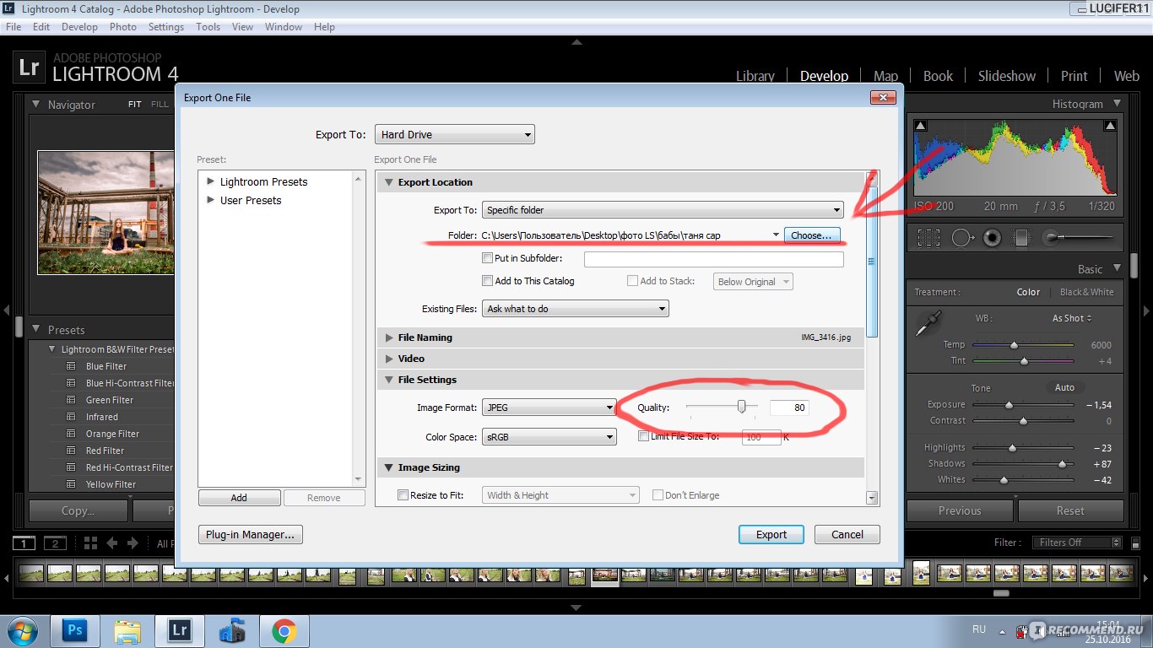Viewport: 1153px width, 648px height.
Task: Set Treatment to Color
Action: click(x=1028, y=292)
